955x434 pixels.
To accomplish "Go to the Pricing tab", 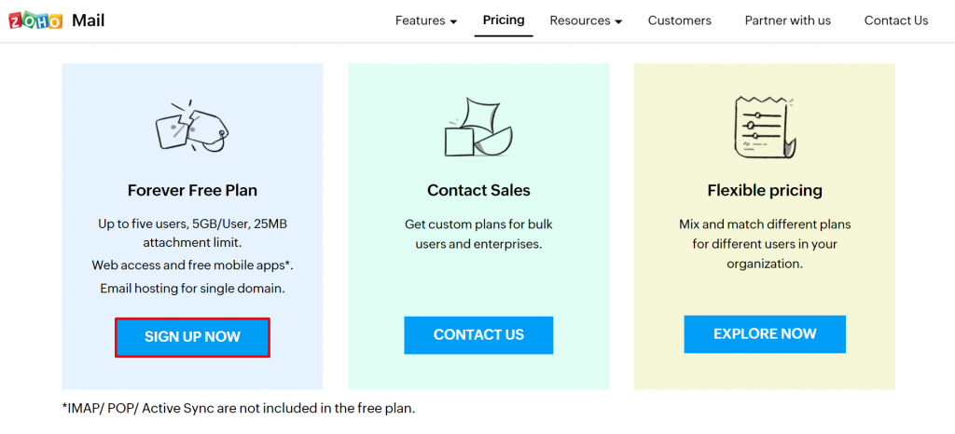I will (x=504, y=20).
